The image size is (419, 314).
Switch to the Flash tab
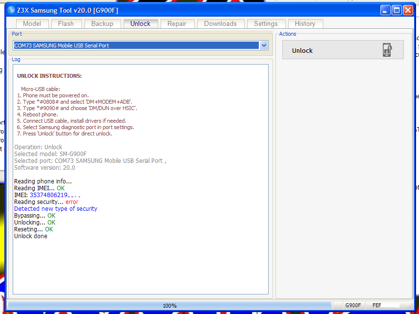point(66,23)
